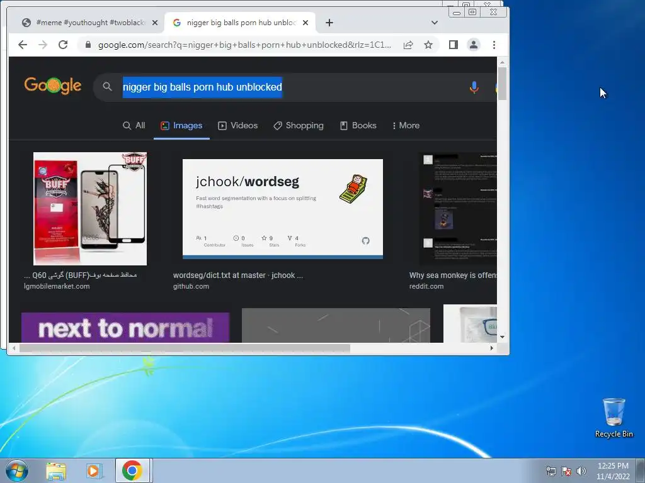
Task: Click the Google logo
Action: click(x=53, y=86)
